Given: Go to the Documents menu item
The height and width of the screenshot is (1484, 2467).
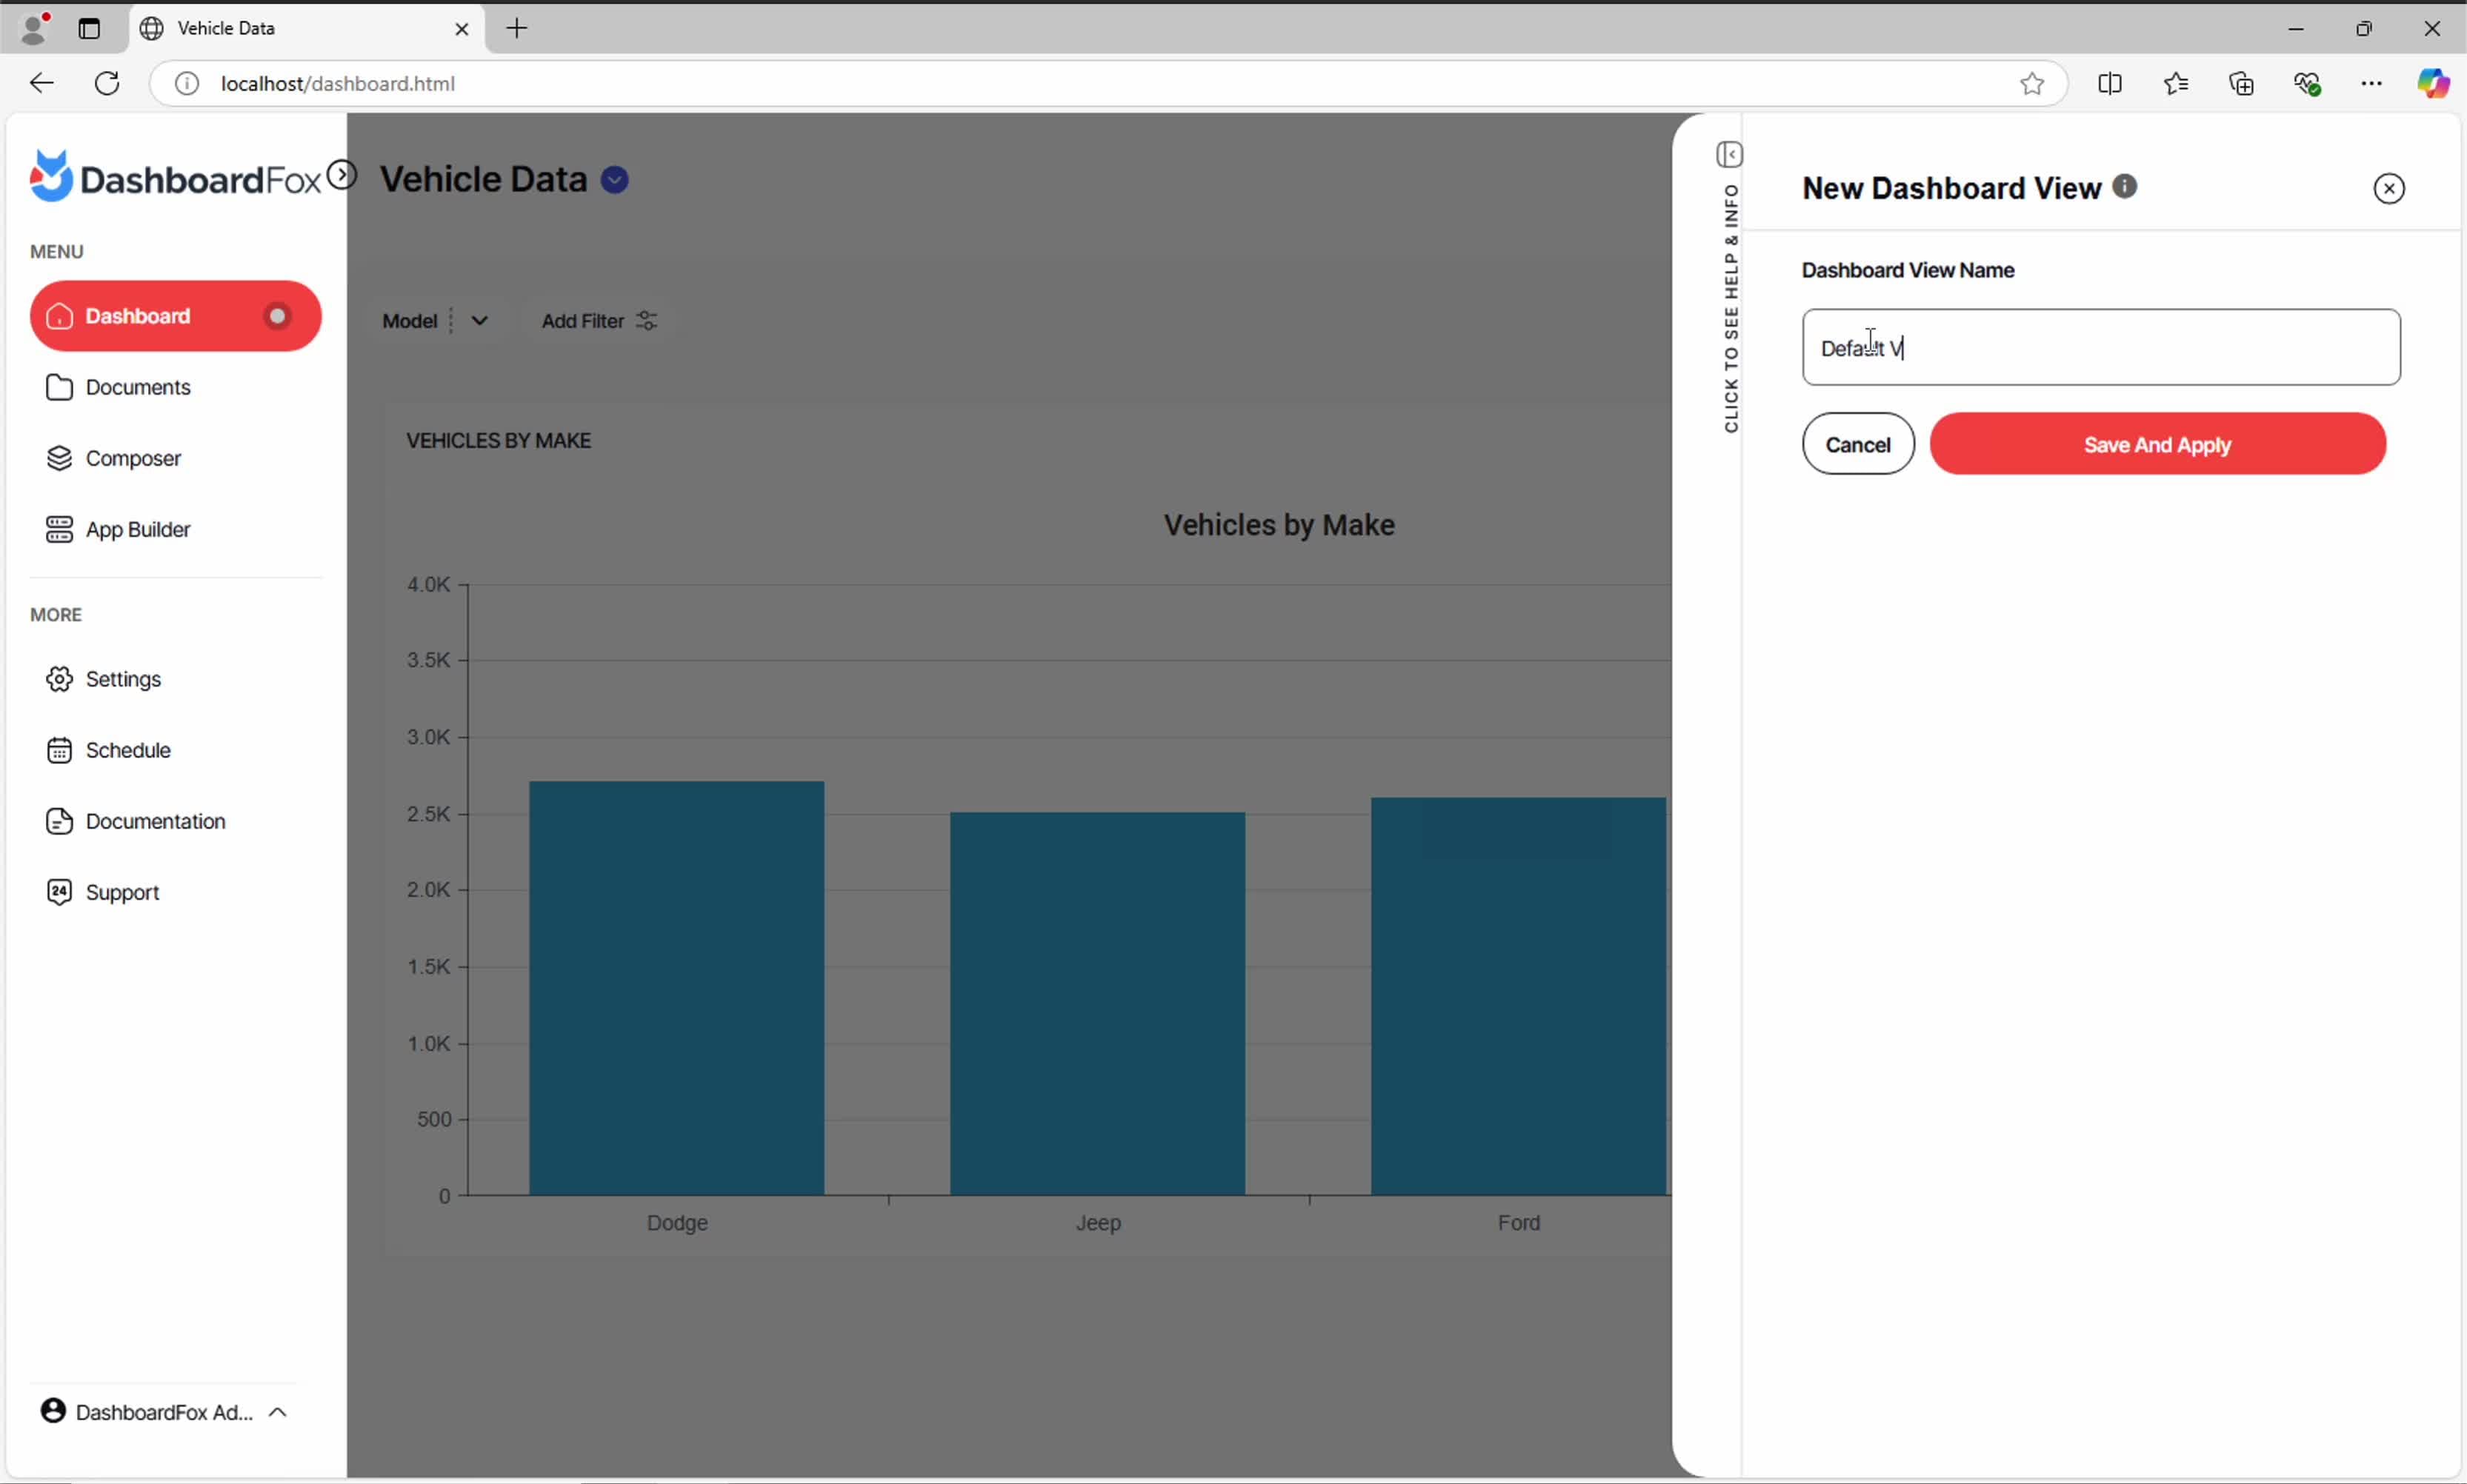Looking at the screenshot, I should (137, 387).
